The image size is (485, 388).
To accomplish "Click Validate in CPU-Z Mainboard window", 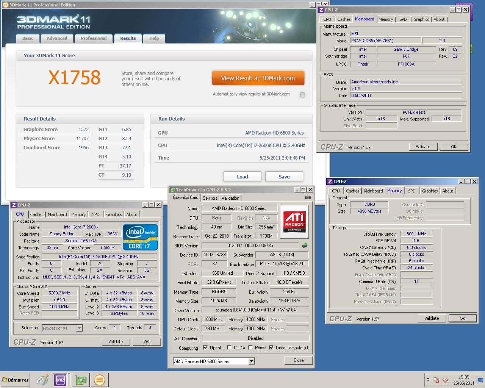I will [423, 147].
